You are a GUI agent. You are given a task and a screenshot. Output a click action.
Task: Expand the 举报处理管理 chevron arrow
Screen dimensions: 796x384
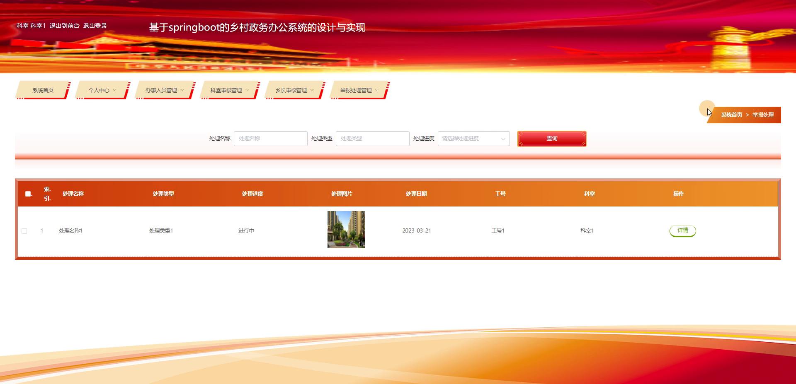pyautogui.click(x=377, y=90)
